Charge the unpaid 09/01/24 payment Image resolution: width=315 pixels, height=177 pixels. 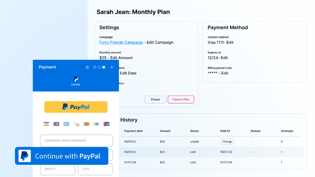pyautogui.click(x=227, y=142)
